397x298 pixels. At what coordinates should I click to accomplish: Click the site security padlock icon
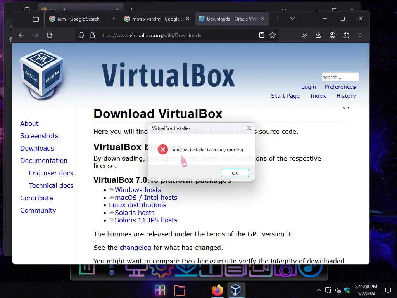pyautogui.click(x=92, y=35)
